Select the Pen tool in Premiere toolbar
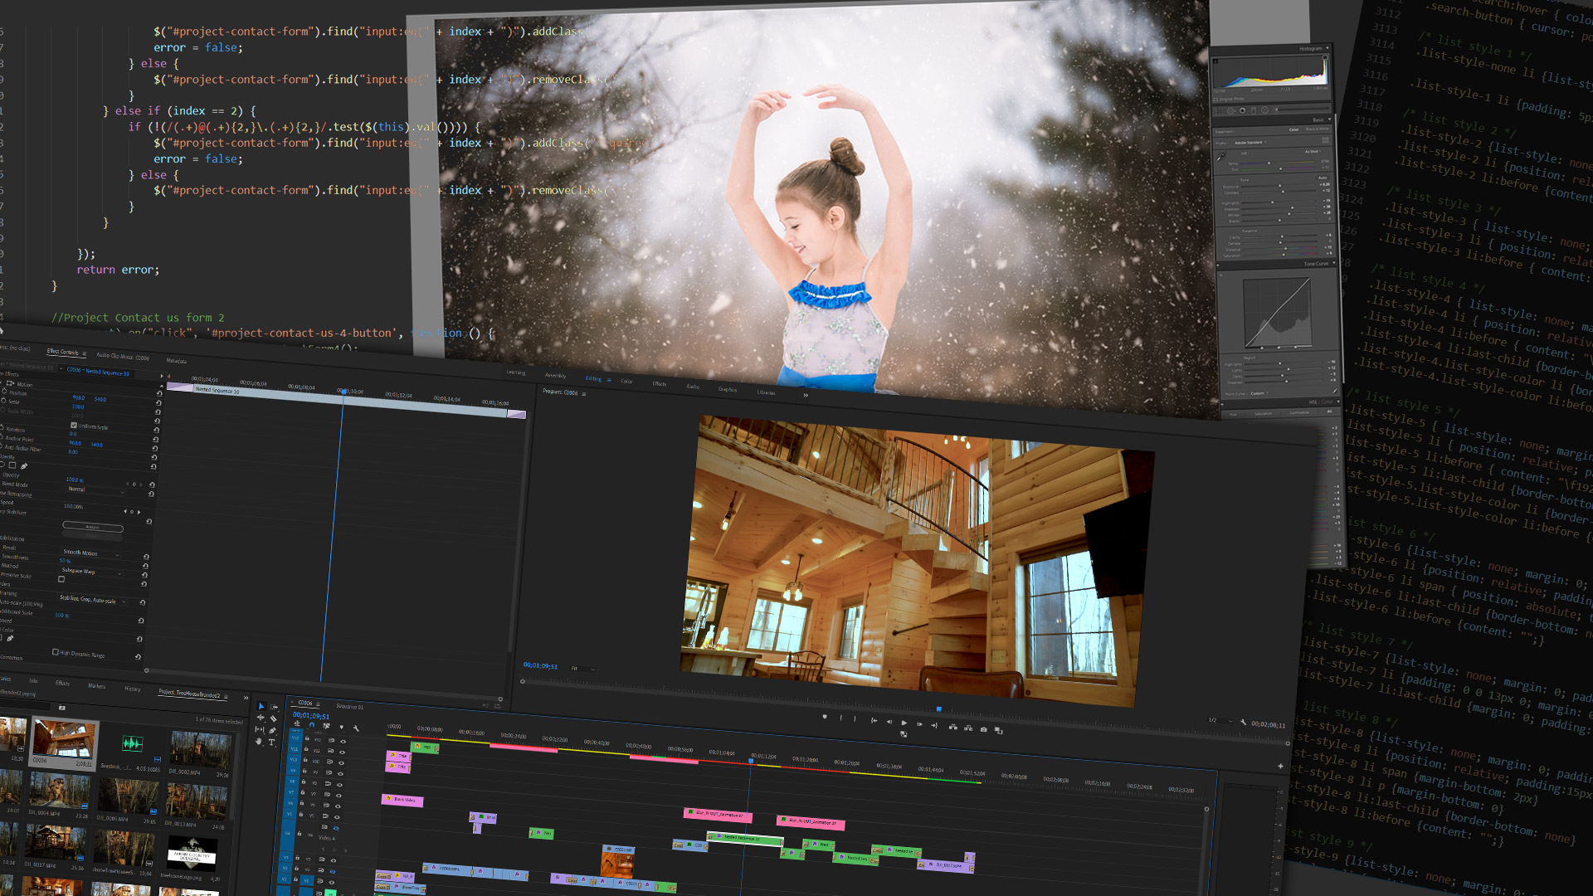1593x896 pixels. pos(272,730)
